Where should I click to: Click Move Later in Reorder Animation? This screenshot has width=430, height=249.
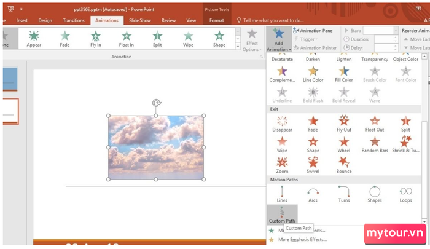pos(417,48)
